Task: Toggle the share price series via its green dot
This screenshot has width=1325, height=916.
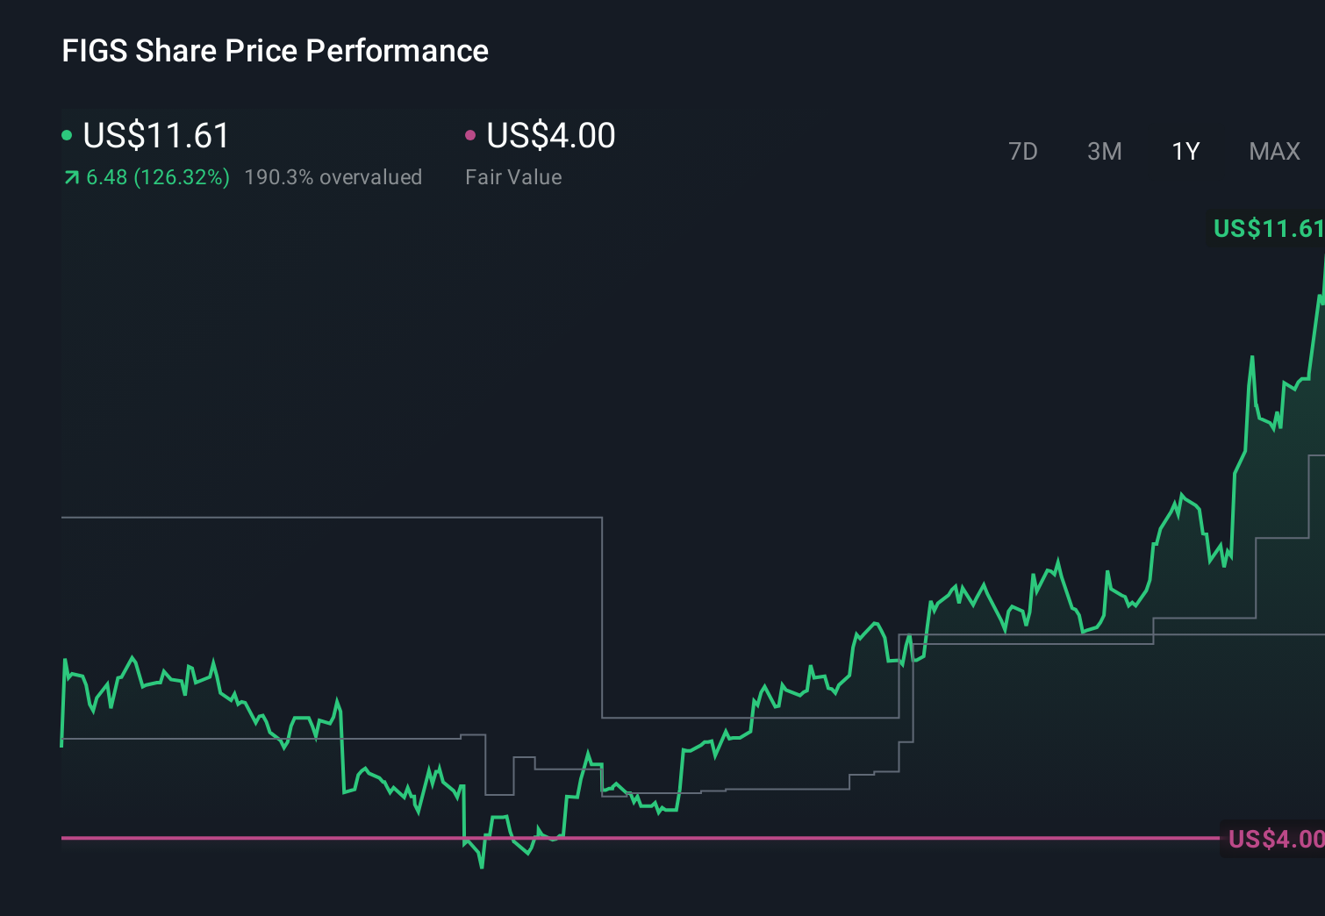Action: pyautogui.click(x=67, y=134)
